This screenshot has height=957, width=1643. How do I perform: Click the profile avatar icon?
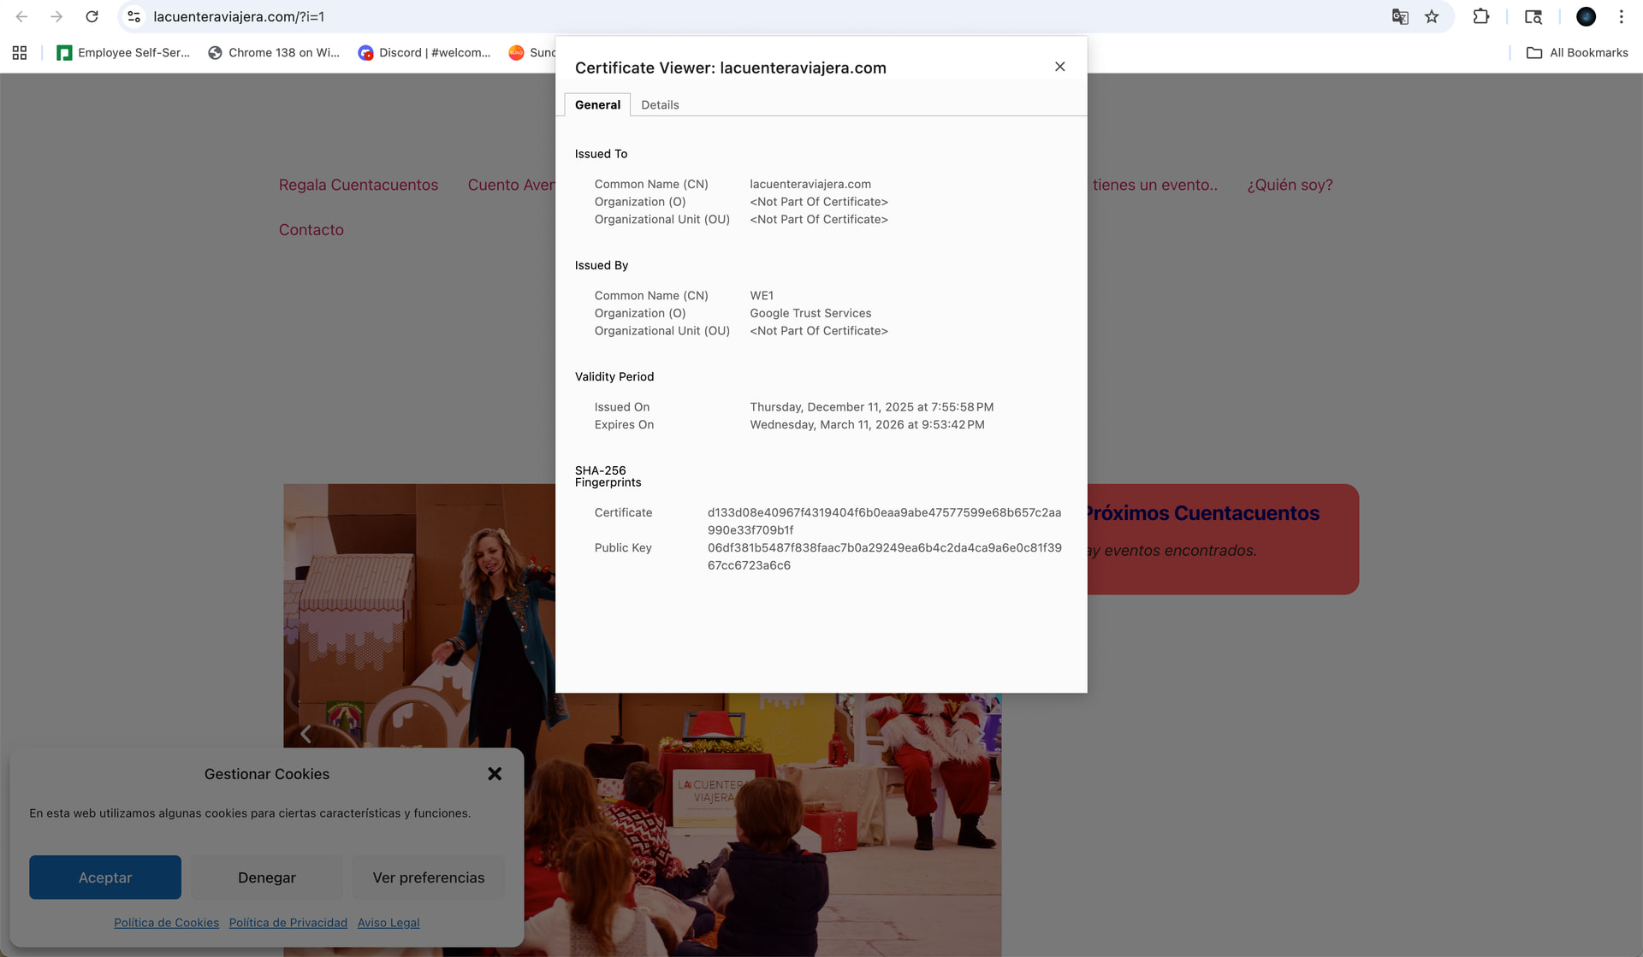click(1586, 16)
